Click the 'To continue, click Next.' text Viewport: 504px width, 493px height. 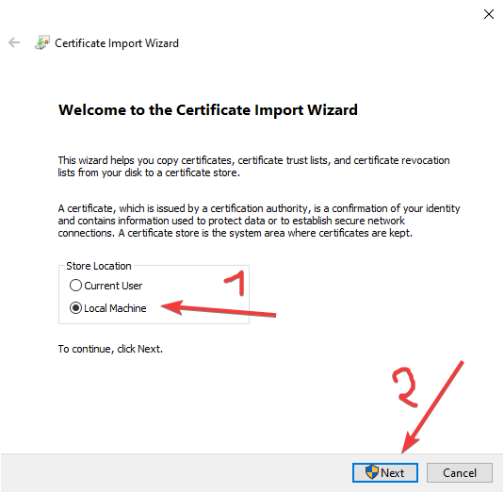coord(110,349)
